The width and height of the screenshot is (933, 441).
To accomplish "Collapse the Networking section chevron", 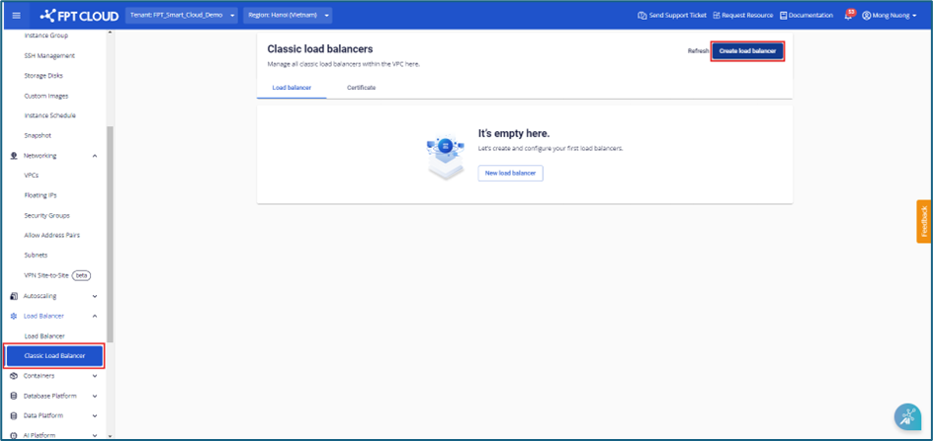I will point(95,156).
